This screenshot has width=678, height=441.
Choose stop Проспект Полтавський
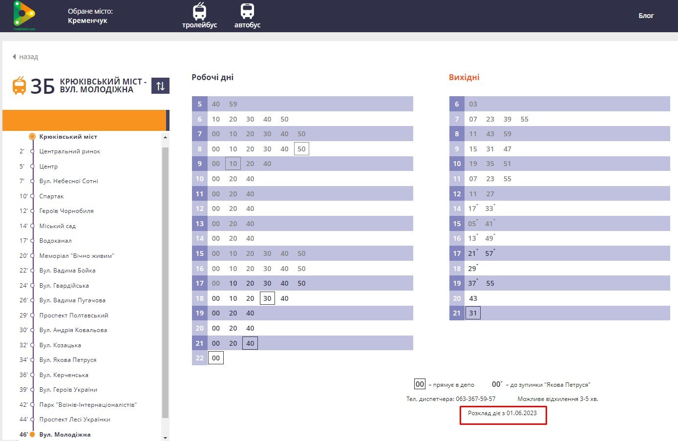(74, 315)
